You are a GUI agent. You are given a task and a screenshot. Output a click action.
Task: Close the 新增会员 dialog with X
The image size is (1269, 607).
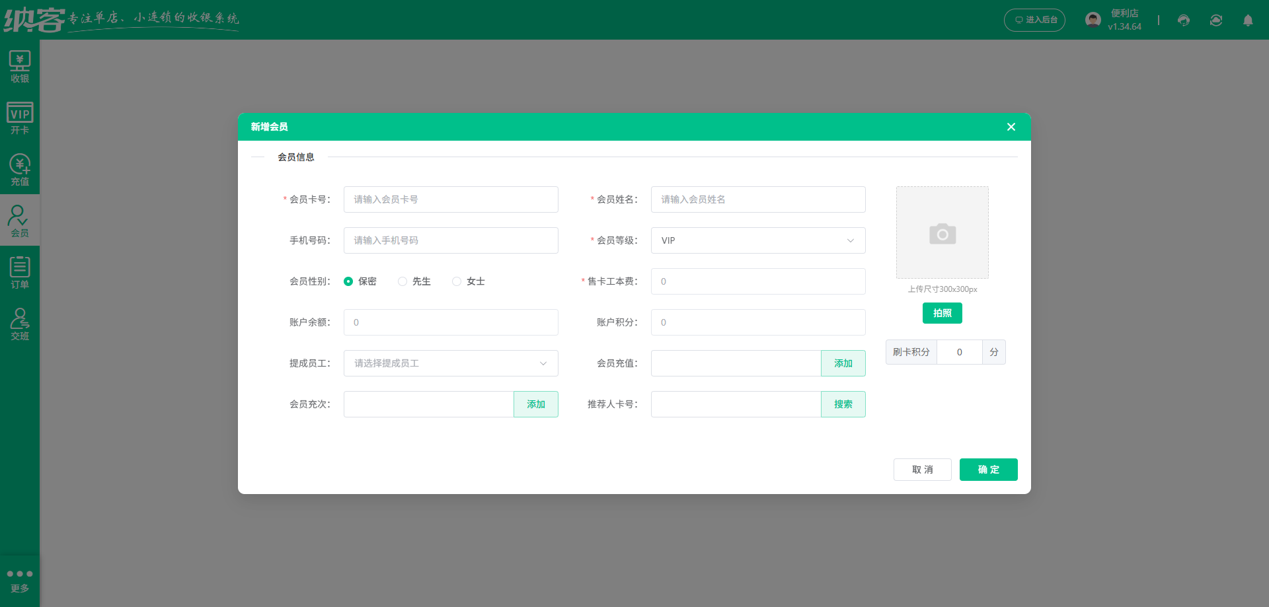(1011, 127)
